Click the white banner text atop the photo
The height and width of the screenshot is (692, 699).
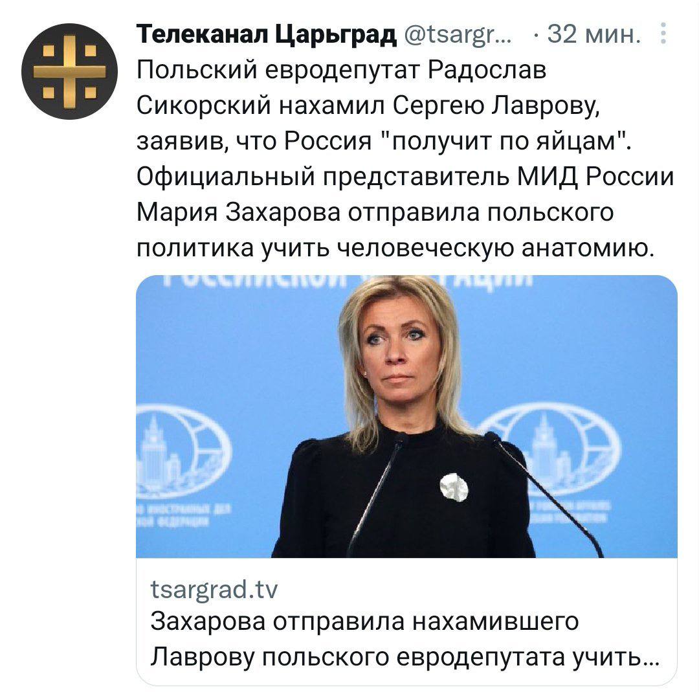(x=348, y=282)
